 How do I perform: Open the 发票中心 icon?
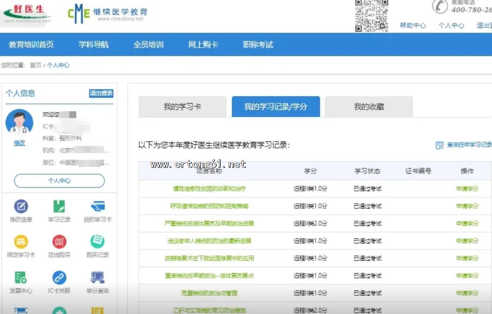(21, 277)
